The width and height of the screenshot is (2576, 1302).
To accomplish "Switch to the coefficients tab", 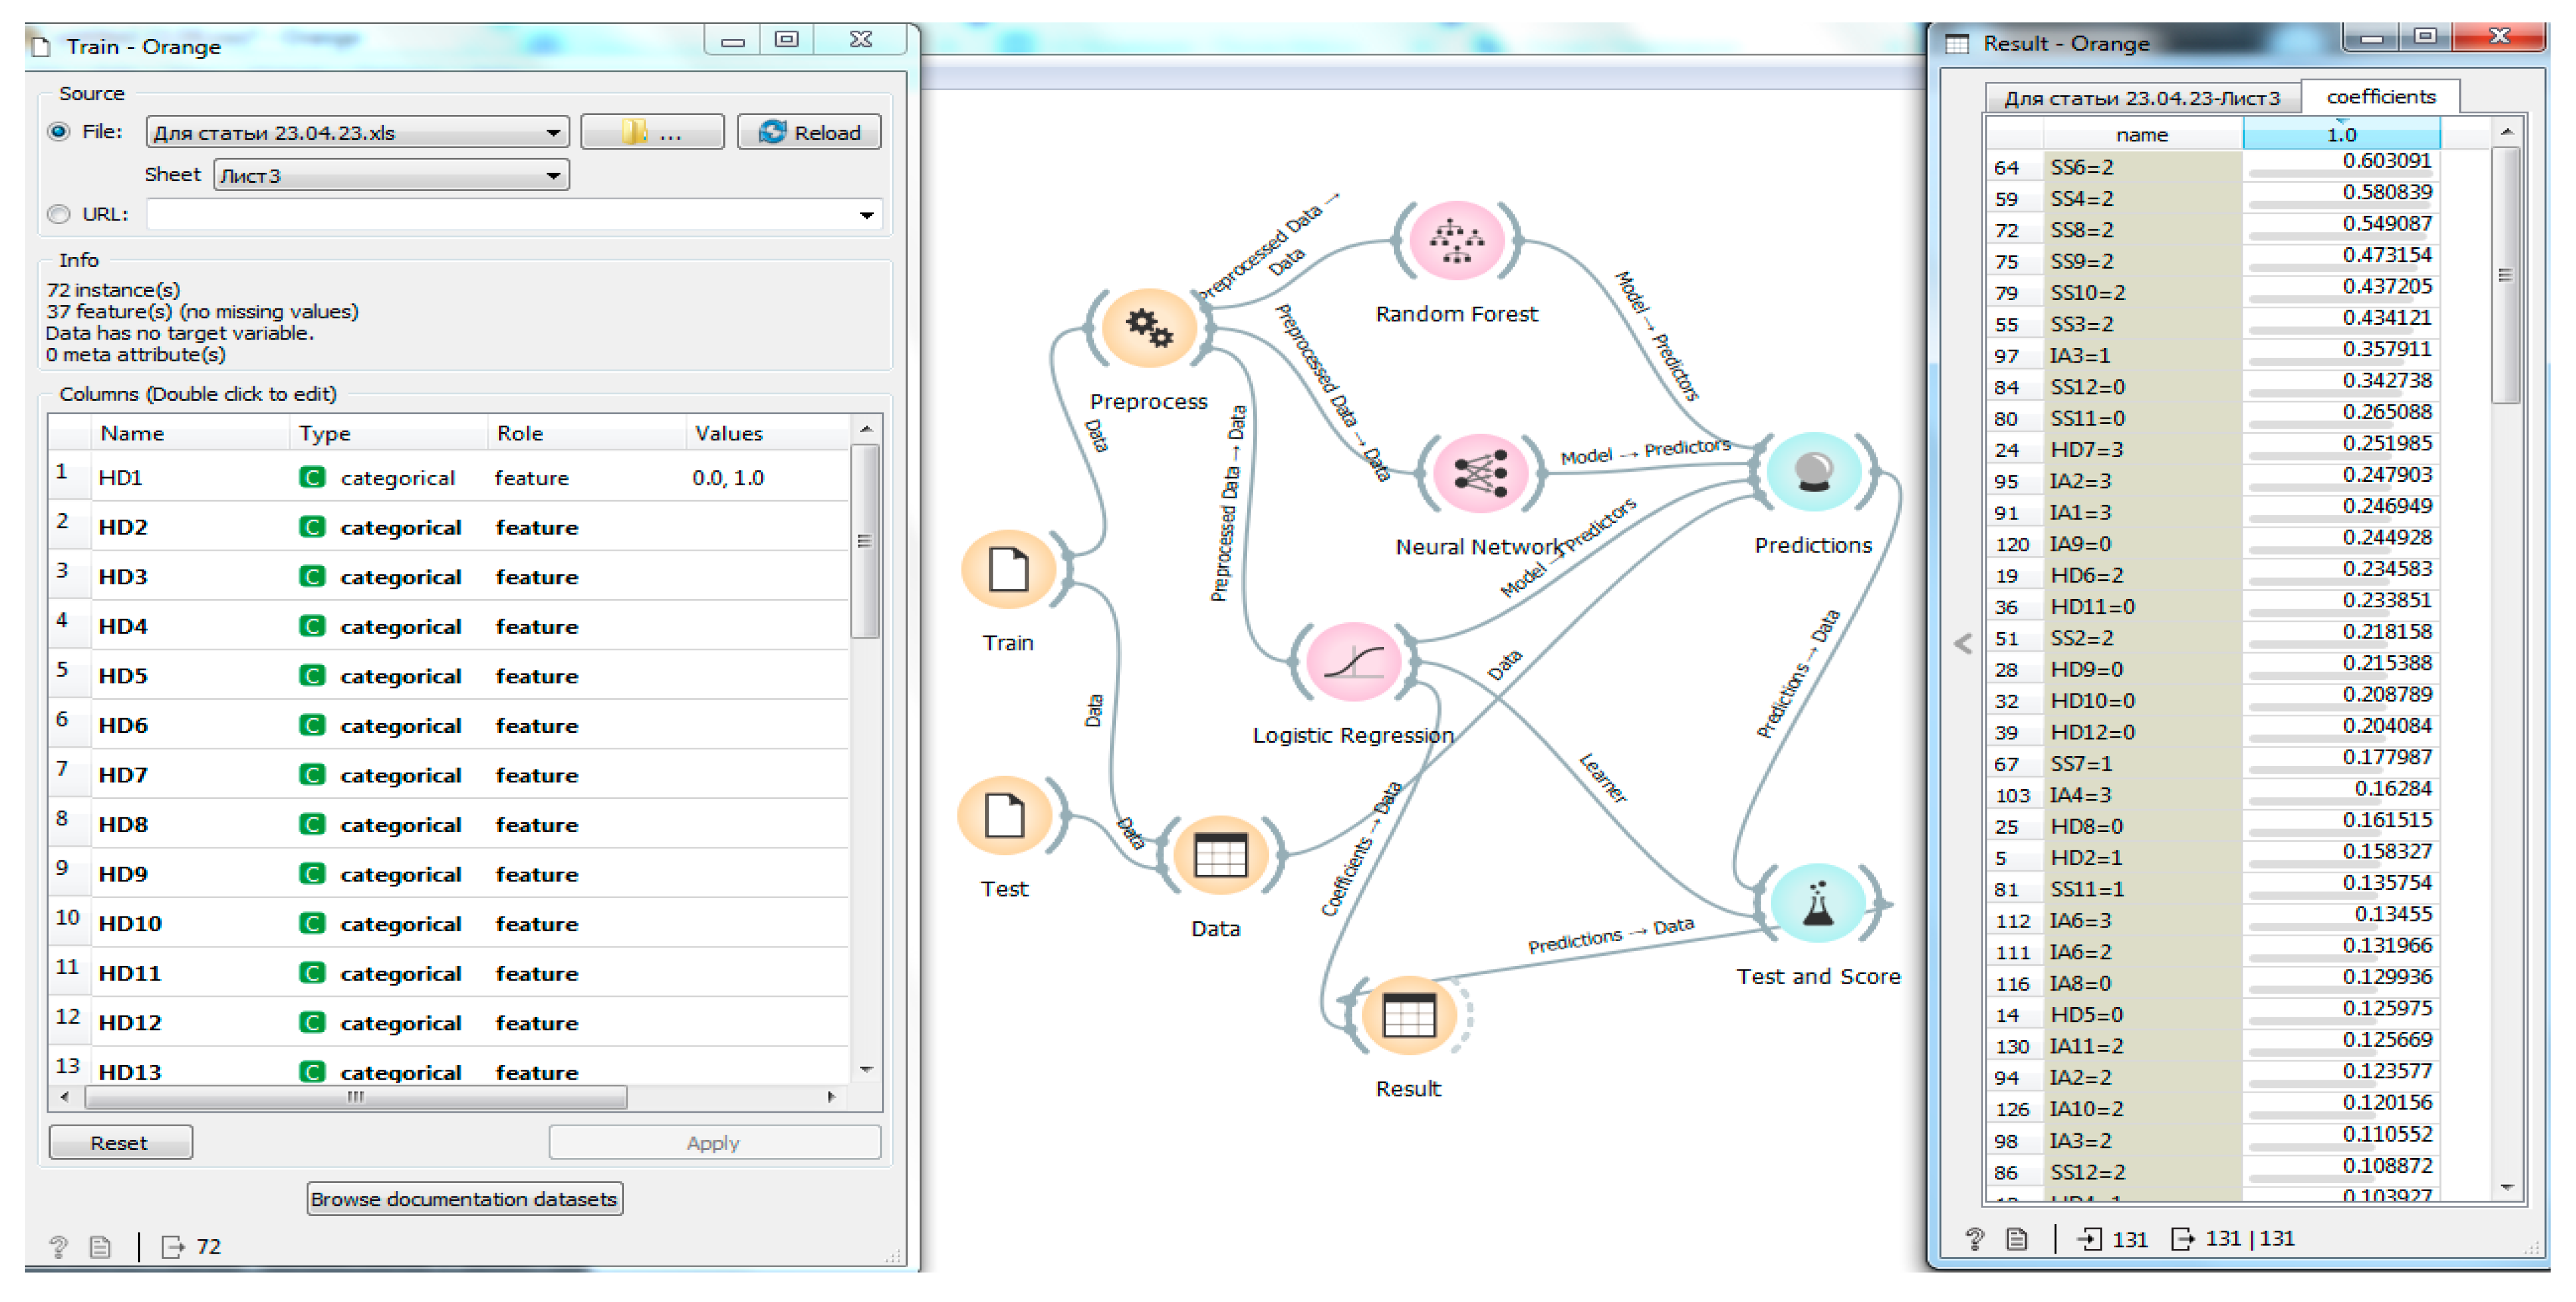I will pyautogui.click(x=2380, y=97).
